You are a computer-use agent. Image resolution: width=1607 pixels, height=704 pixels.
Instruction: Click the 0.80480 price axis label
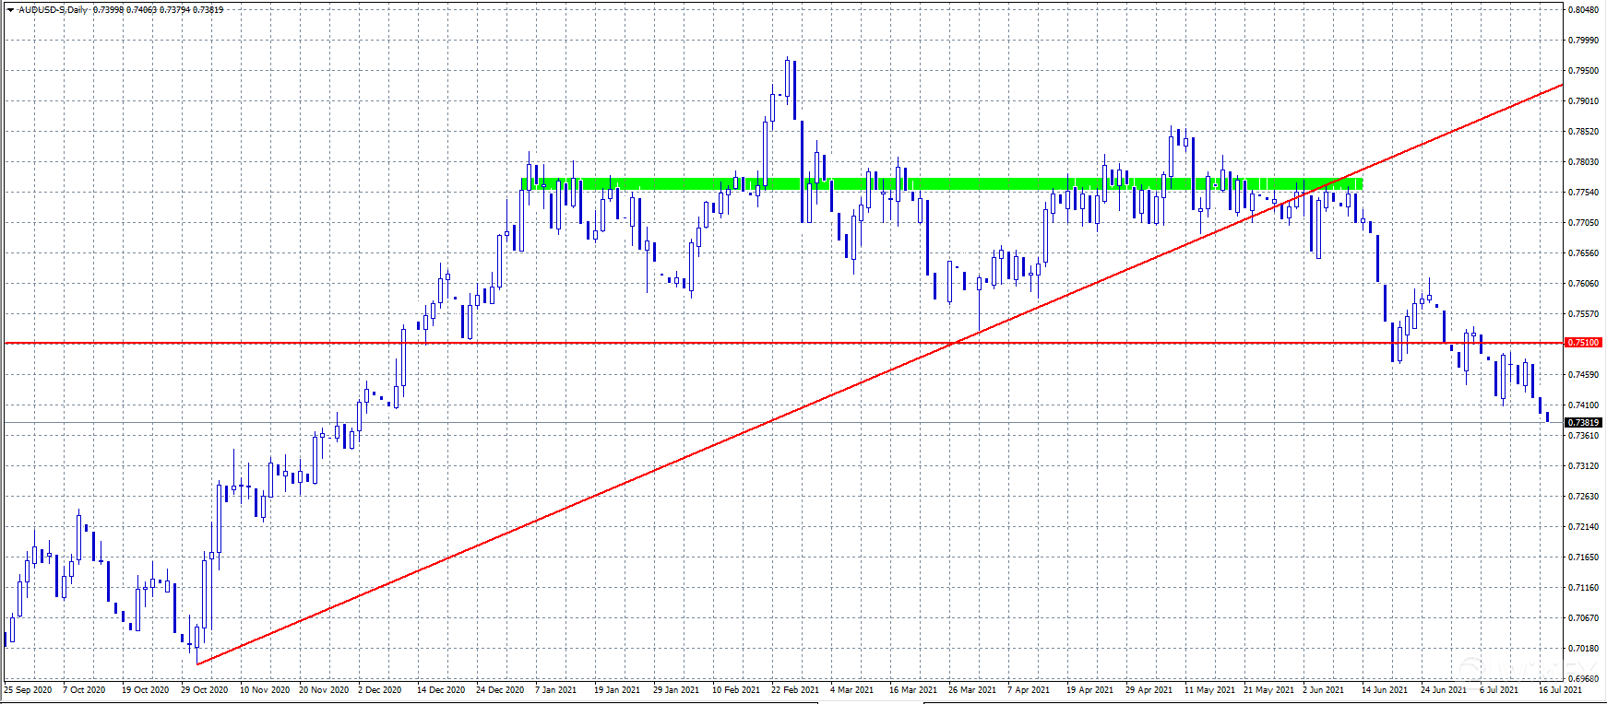1583,10
